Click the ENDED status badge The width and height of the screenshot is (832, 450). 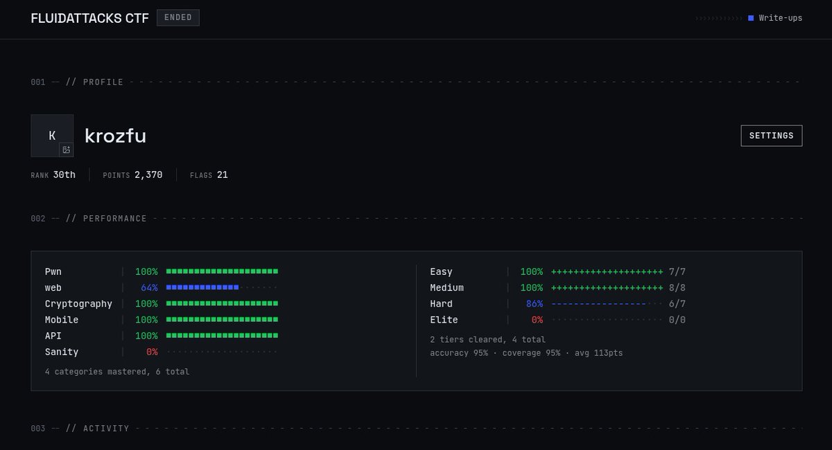point(178,18)
